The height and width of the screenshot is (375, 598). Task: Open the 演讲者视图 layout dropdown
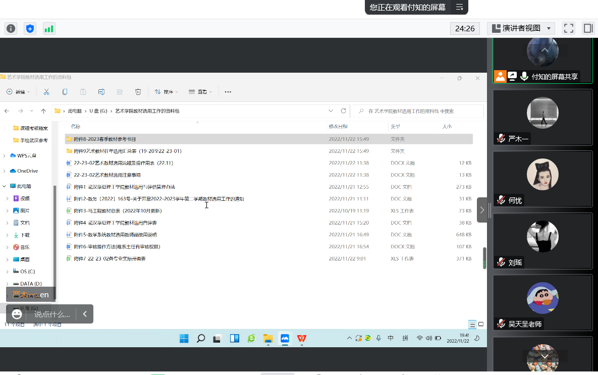pyautogui.click(x=521, y=28)
